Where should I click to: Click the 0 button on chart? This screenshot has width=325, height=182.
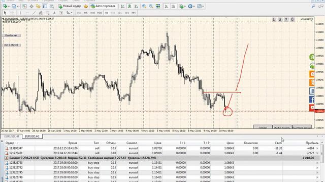pyautogui.click(x=292, y=19)
